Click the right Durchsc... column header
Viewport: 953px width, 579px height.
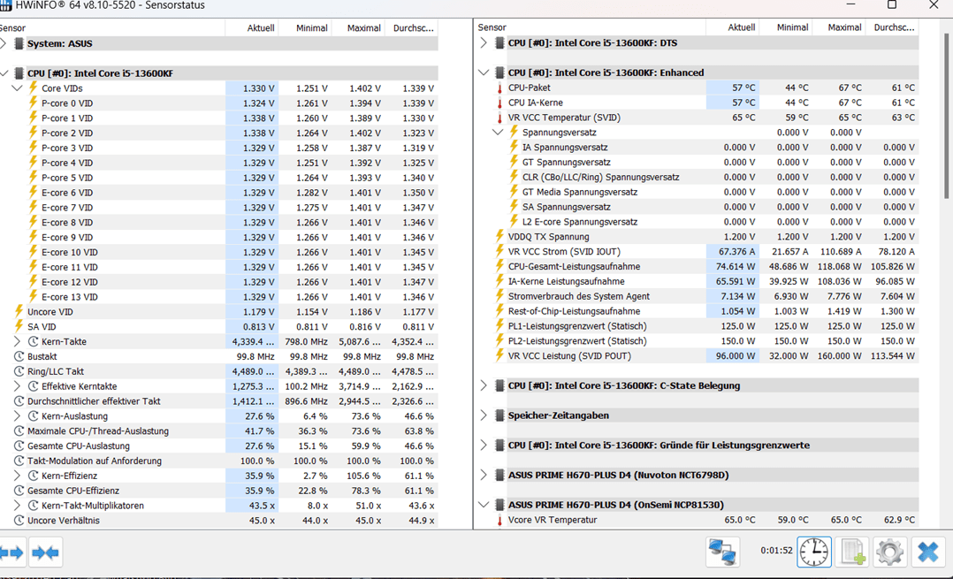point(893,27)
